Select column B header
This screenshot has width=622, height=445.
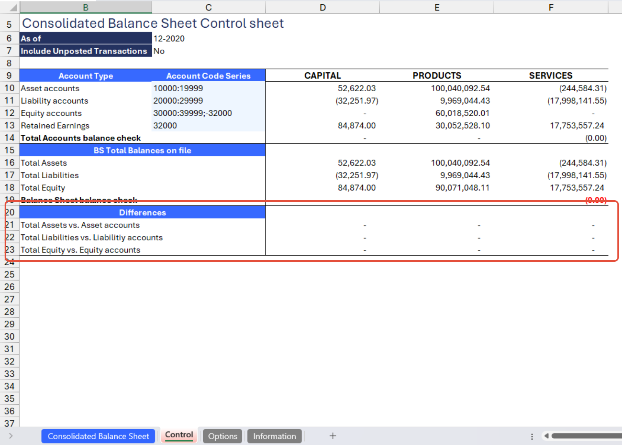(x=86, y=7)
